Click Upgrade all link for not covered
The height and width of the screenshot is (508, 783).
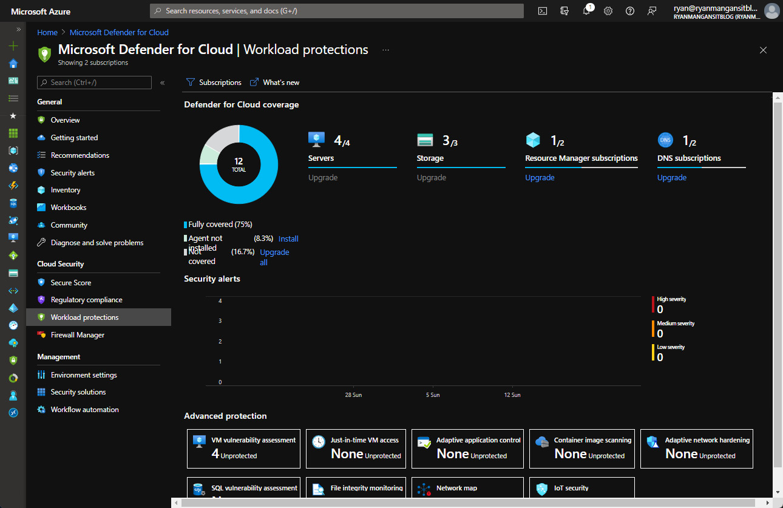274,257
